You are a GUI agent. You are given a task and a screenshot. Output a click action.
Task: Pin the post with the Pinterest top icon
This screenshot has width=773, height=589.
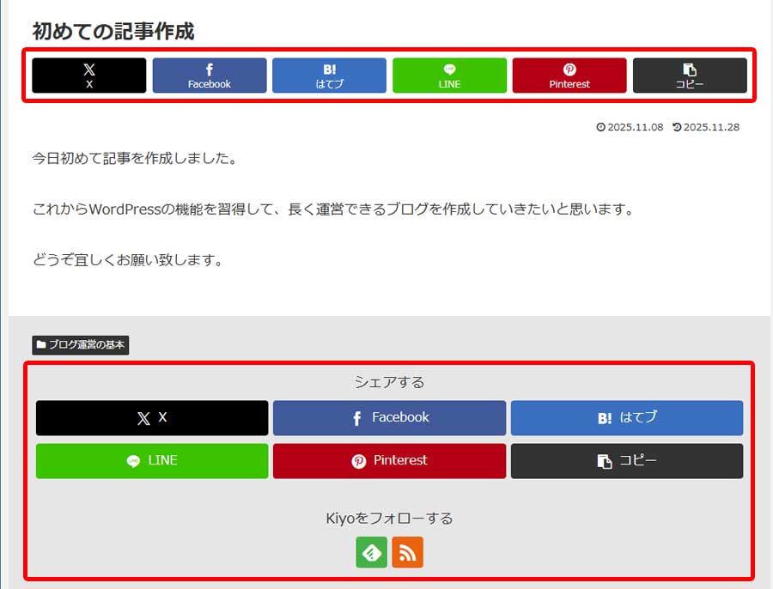click(569, 76)
